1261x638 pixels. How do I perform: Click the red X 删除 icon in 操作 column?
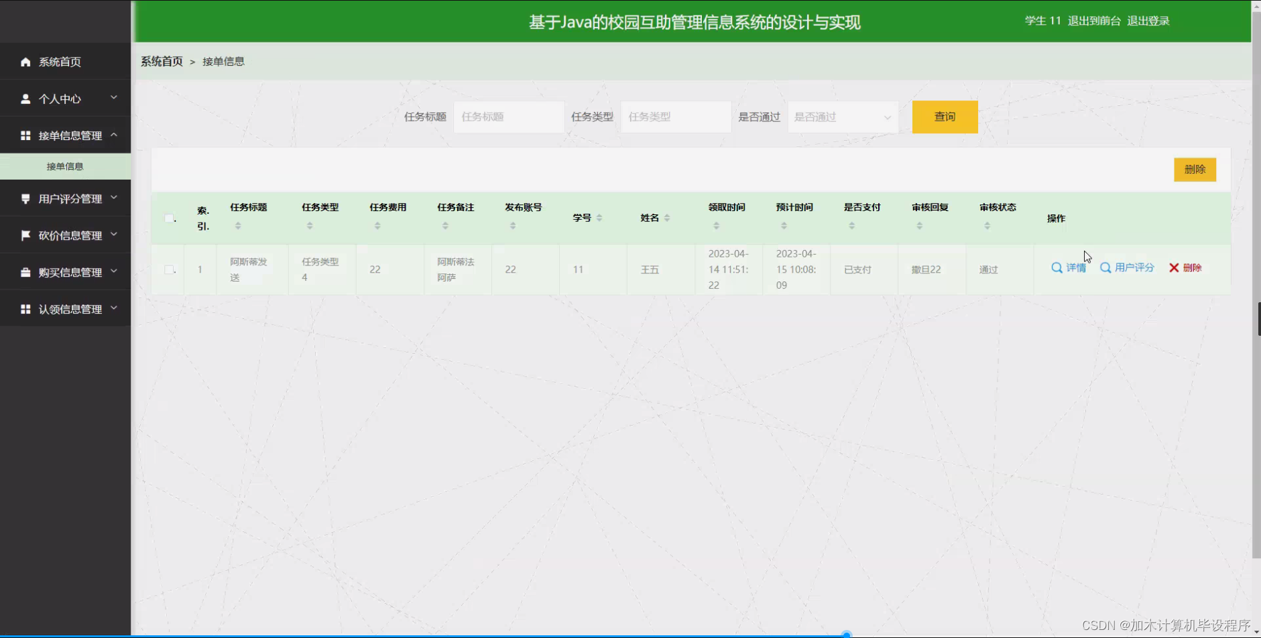tap(1175, 267)
